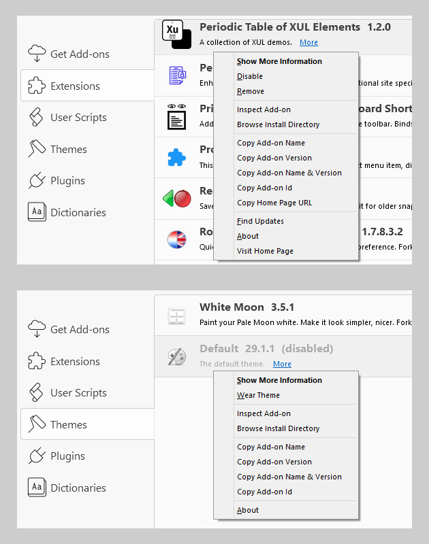The image size is (429, 544).
Task: Select Copy Add-on Name & Version in the top menu
Action: tap(286, 173)
